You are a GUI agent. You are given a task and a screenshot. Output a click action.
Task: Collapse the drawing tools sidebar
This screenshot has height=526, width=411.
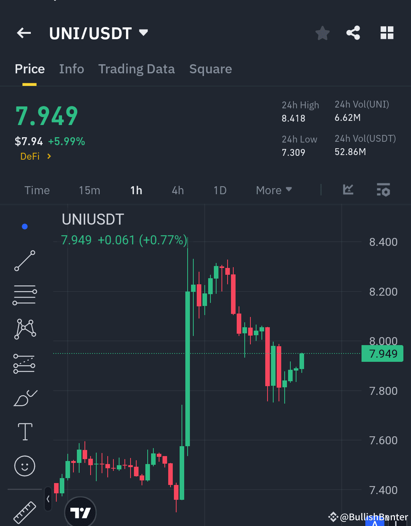(48, 499)
